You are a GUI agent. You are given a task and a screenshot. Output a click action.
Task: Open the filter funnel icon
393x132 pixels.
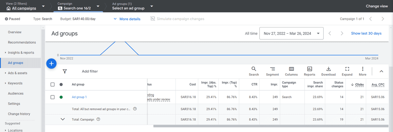point(65,71)
